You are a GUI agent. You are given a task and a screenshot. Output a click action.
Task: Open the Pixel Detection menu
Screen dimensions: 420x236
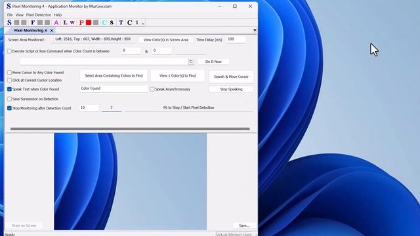click(x=39, y=15)
